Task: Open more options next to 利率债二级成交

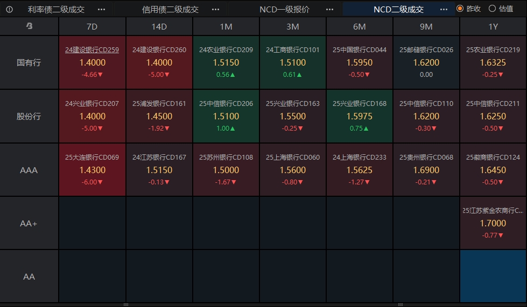Action: (102, 9)
